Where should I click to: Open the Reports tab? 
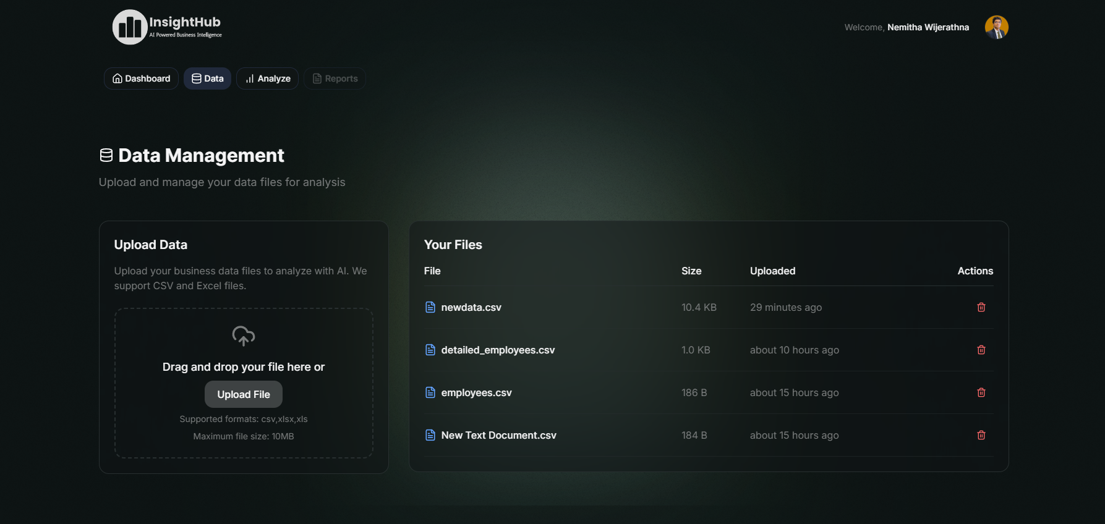[335, 78]
